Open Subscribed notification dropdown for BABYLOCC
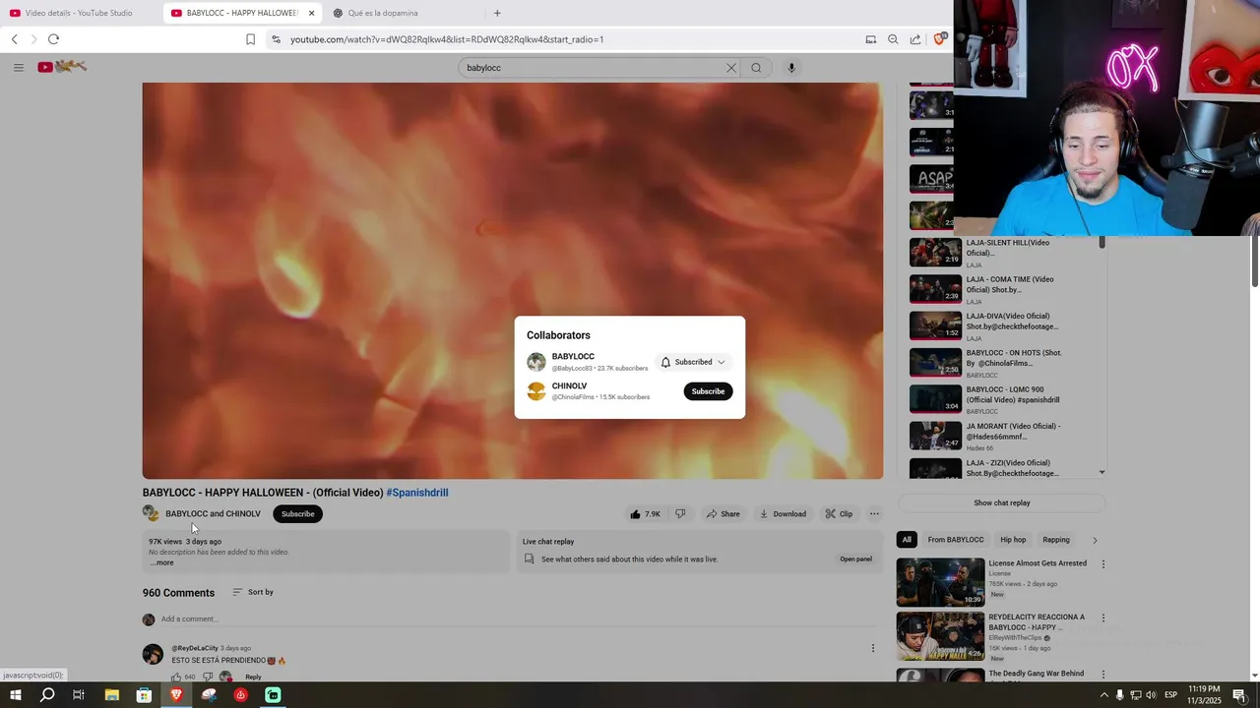 pyautogui.click(x=693, y=362)
